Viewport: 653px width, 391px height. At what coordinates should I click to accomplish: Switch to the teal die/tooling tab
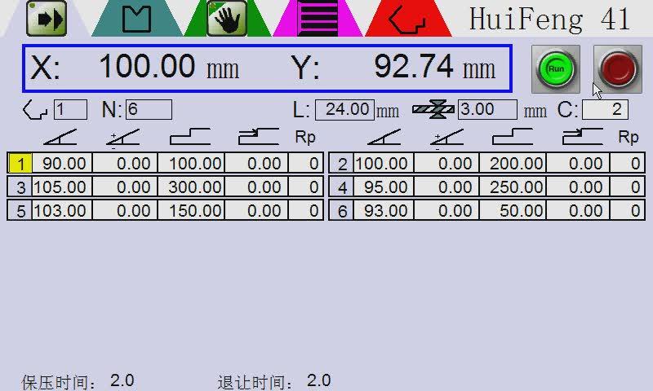click(x=136, y=19)
